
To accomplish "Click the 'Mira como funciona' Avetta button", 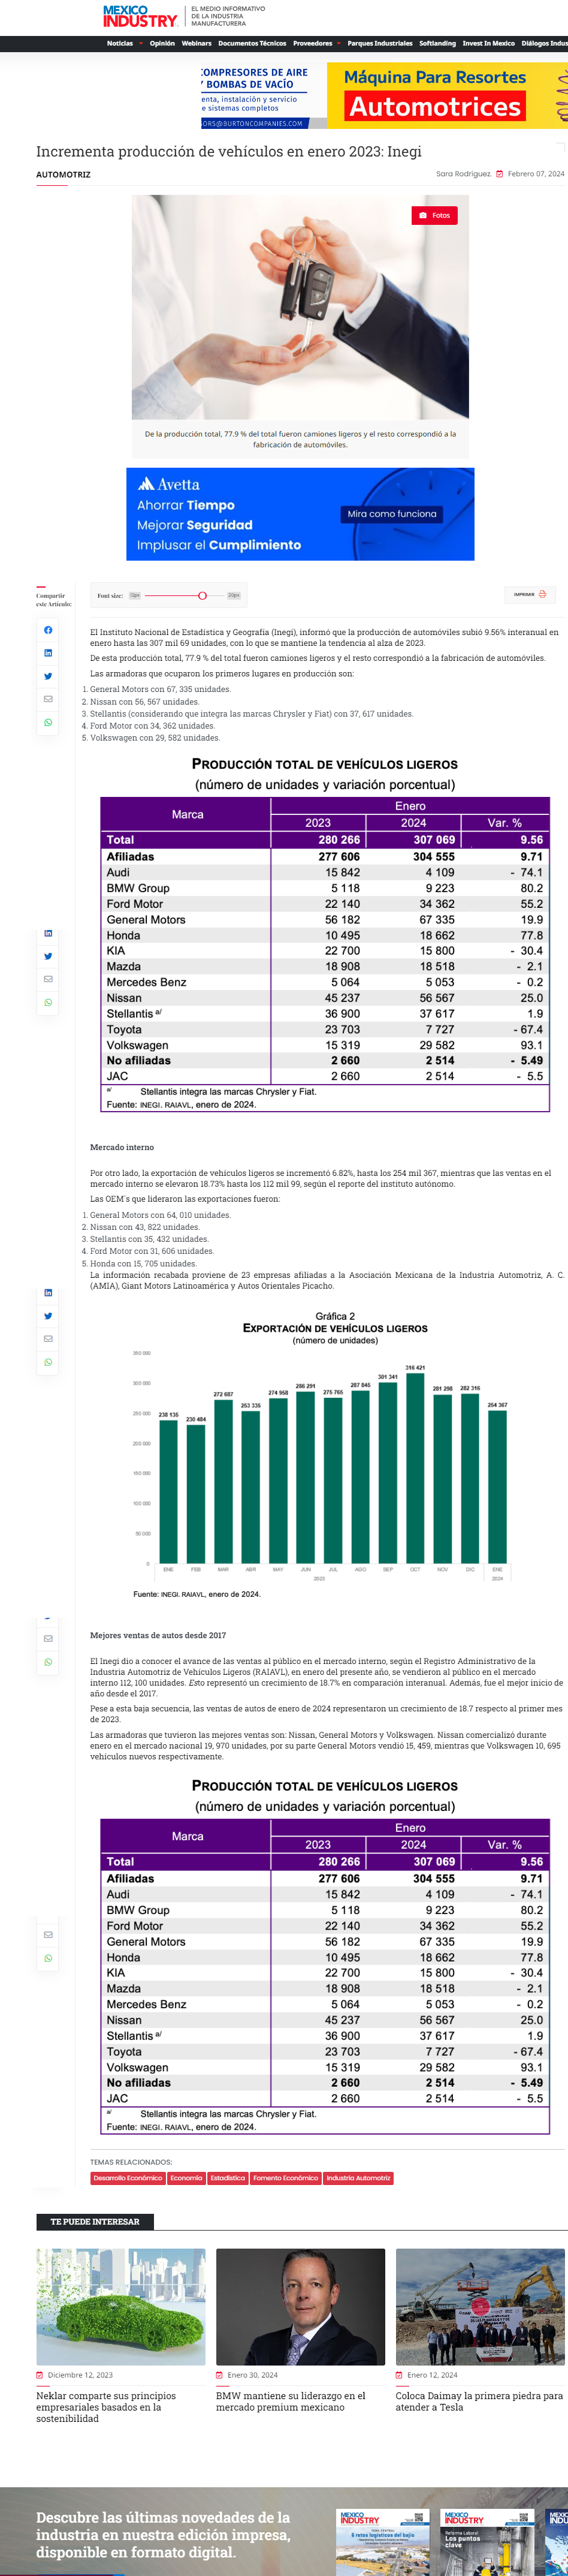I will pyautogui.click(x=392, y=514).
